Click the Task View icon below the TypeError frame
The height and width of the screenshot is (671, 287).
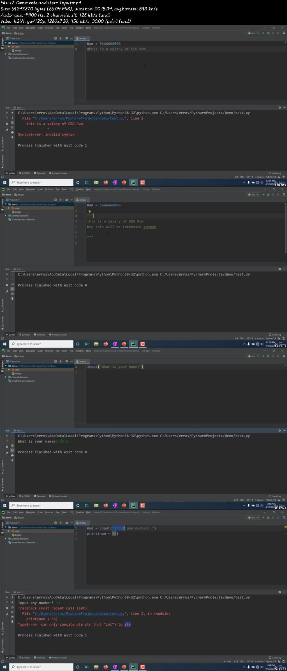tap(87, 667)
